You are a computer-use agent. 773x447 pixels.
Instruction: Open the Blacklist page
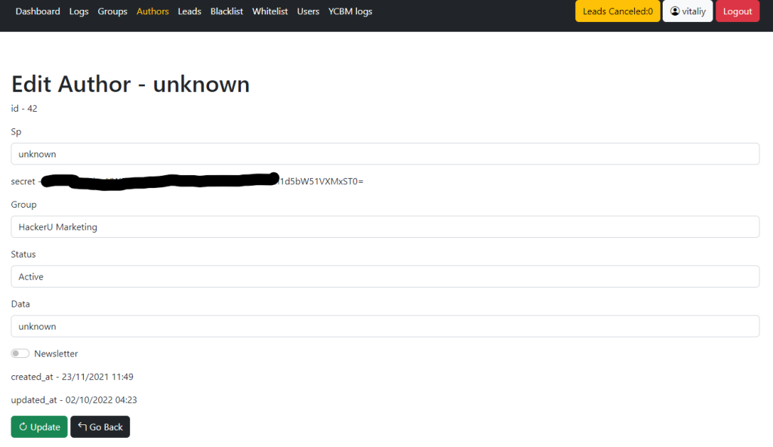[226, 11]
